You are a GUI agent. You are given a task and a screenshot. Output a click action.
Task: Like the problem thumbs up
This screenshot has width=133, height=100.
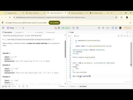5,86
